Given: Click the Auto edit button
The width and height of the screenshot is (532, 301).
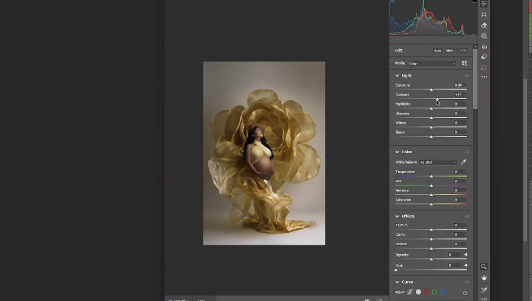Looking at the screenshot, I should pos(437,51).
